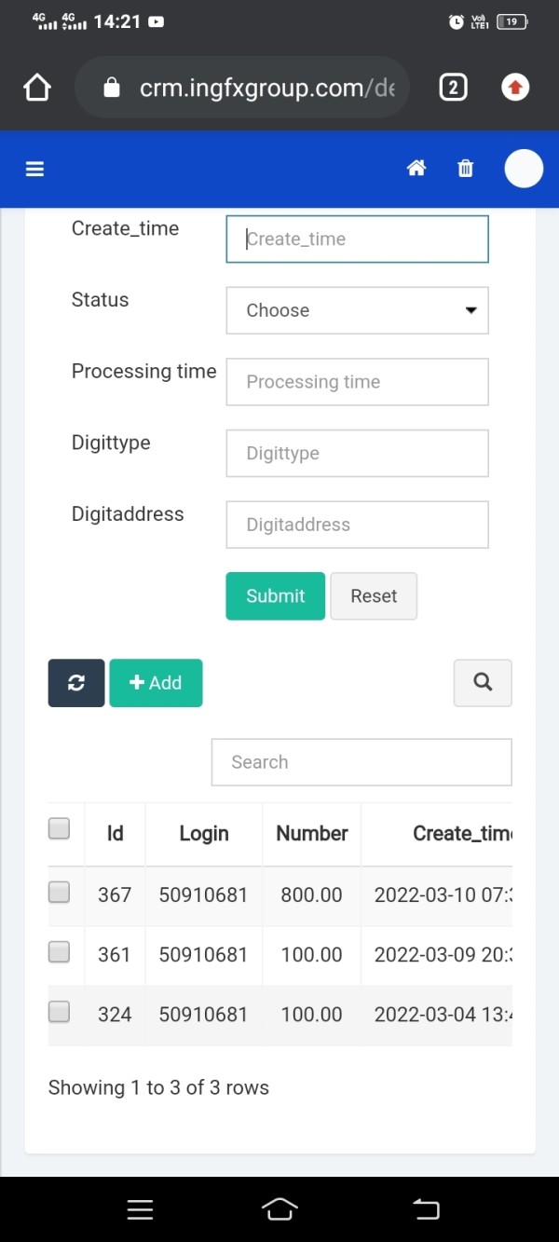Check the row with Id 324

point(59,1012)
